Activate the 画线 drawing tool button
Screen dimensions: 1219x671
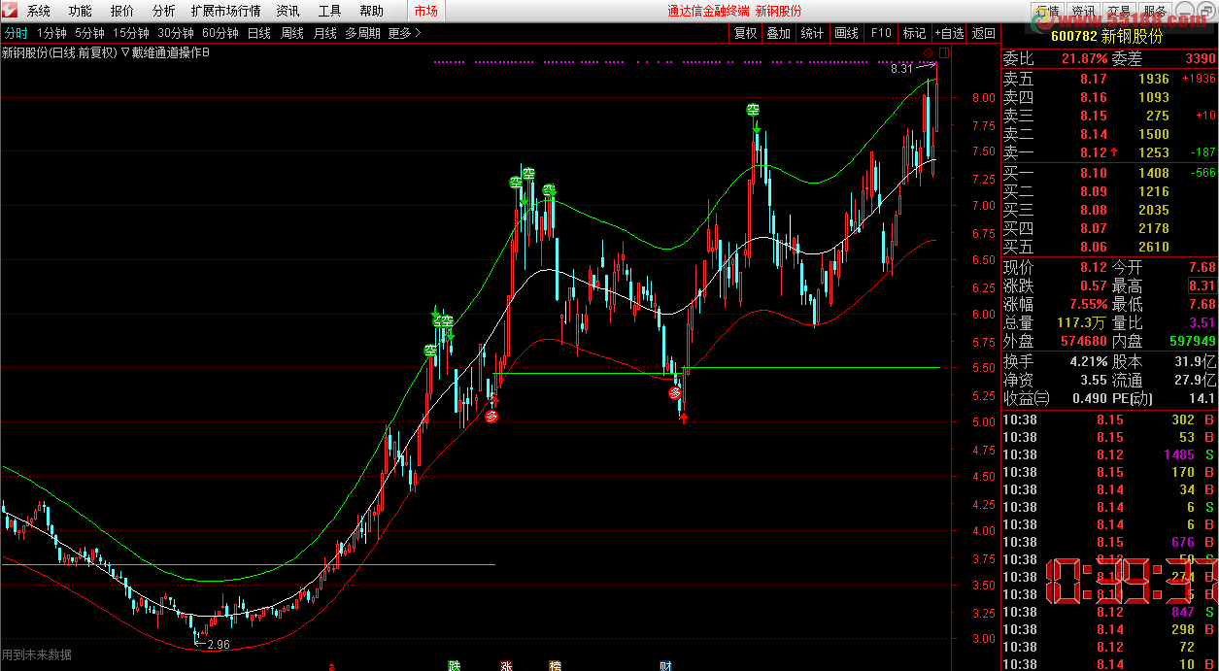coord(846,33)
